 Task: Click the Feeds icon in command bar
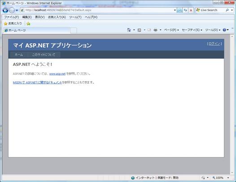pyautogui.click(x=140, y=30)
